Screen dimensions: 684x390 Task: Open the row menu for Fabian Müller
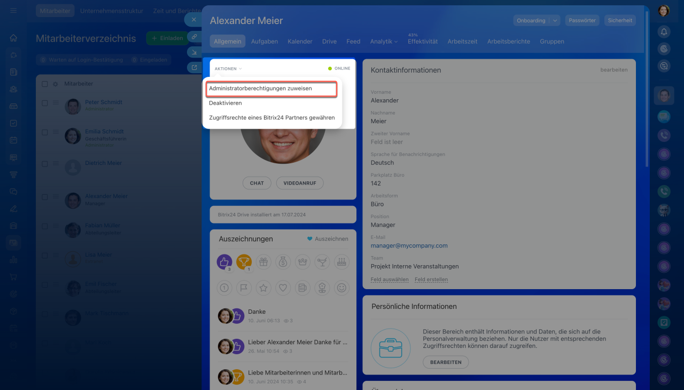pyautogui.click(x=56, y=227)
